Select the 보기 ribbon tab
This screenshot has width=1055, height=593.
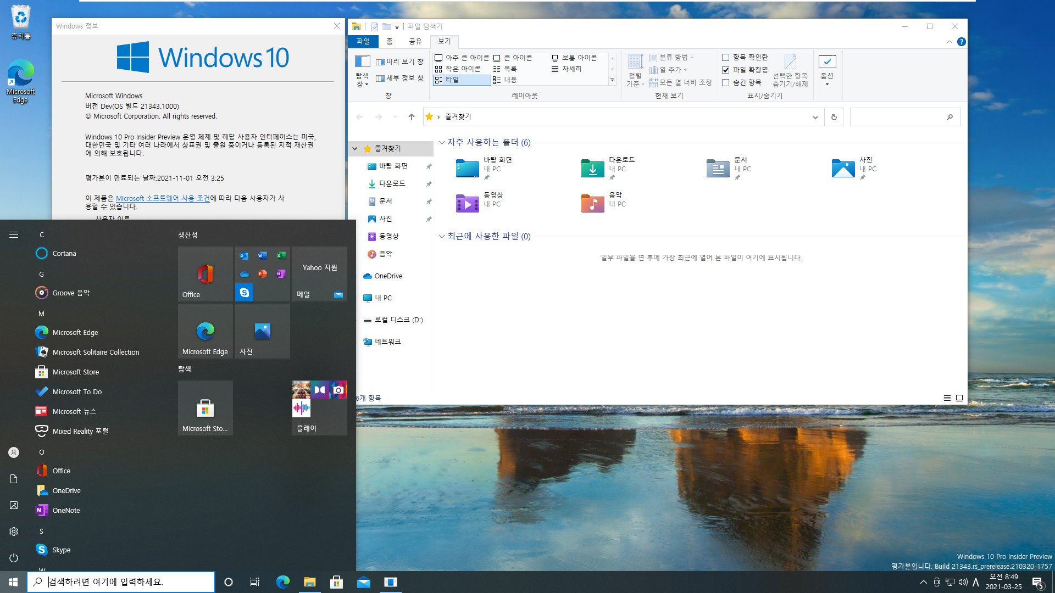(x=444, y=41)
